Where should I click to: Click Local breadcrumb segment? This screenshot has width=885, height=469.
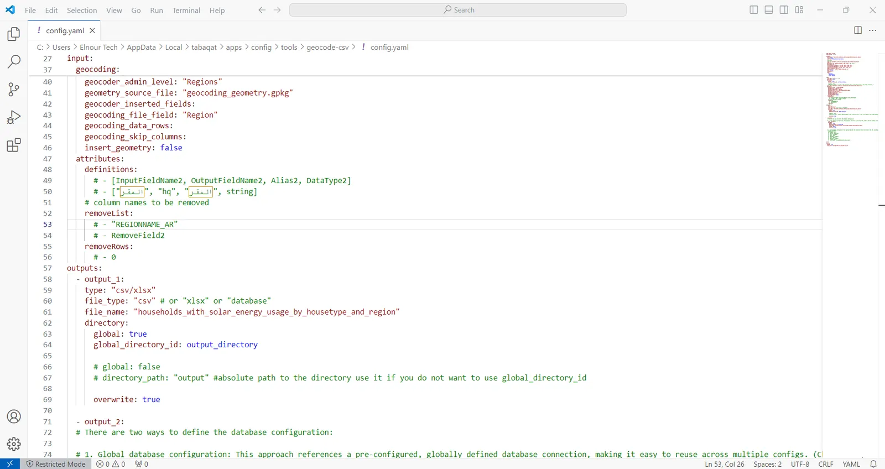[174, 47]
